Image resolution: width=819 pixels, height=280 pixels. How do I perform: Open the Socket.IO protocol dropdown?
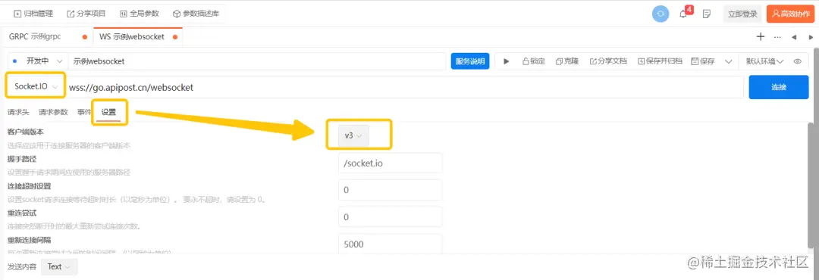(x=36, y=86)
